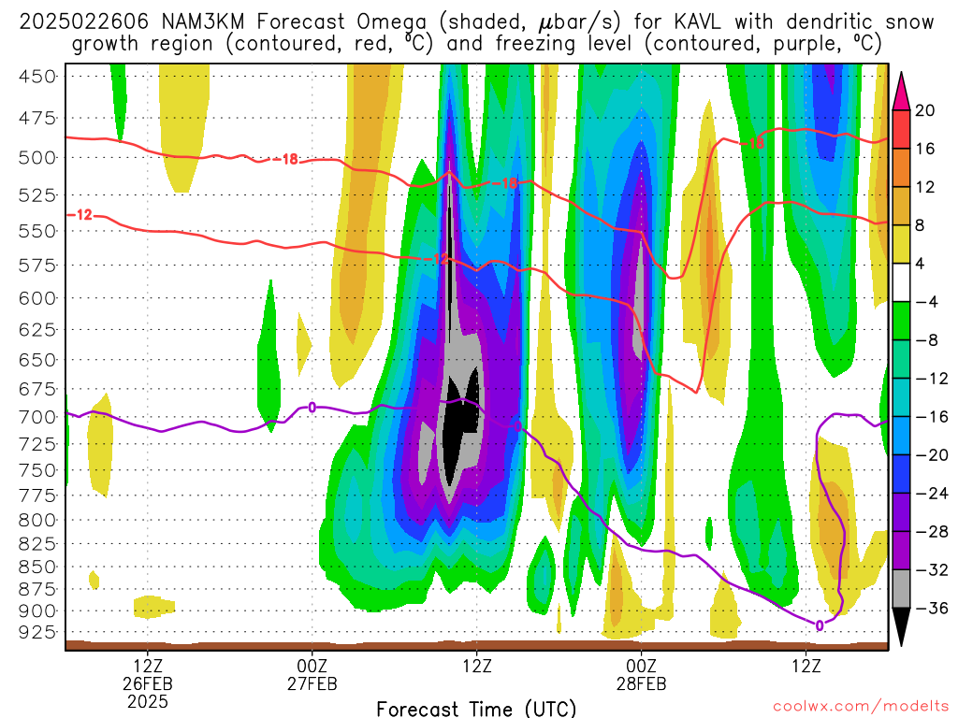Click the gray swatch between -32 and -36
Screen dimensions: 958x718
pyautogui.click(x=901, y=589)
